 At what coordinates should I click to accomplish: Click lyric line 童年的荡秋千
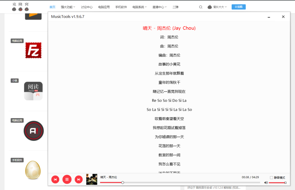click(x=169, y=82)
